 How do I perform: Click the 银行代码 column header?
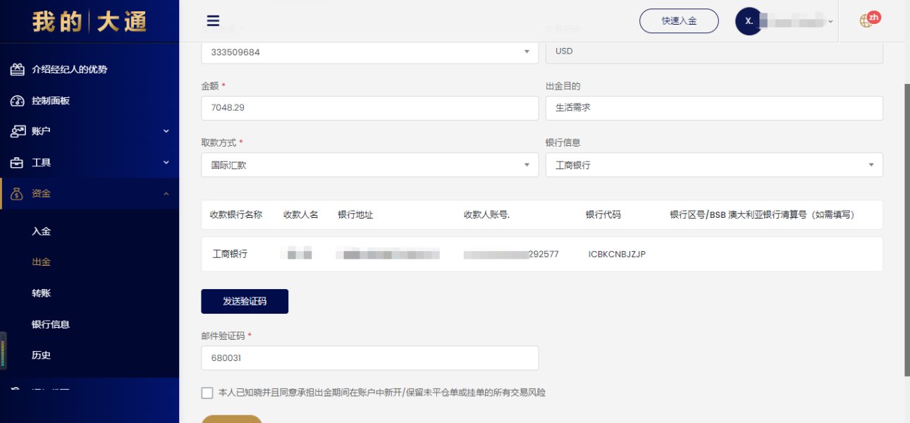coord(603,214)
